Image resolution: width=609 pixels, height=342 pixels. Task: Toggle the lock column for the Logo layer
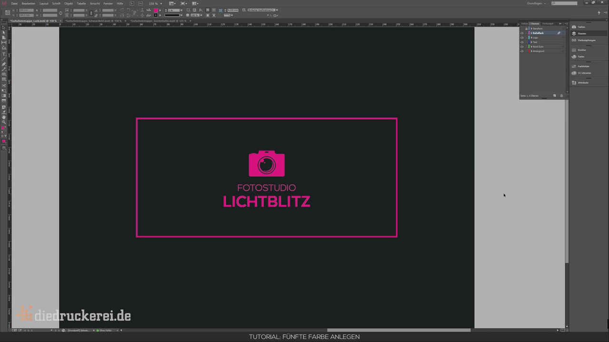coord(527,38)
